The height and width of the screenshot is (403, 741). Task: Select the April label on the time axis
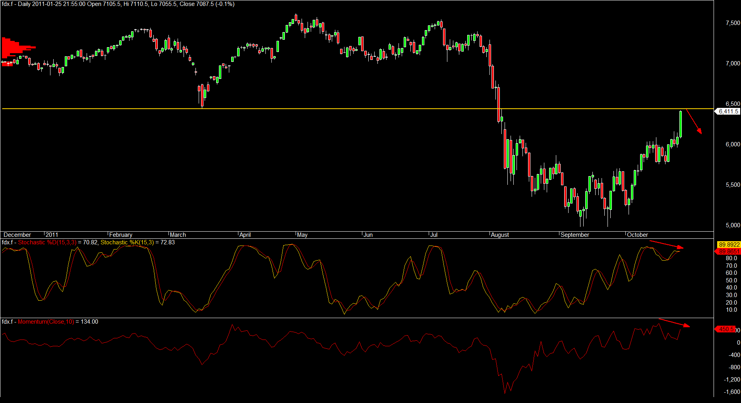point(245,235)
